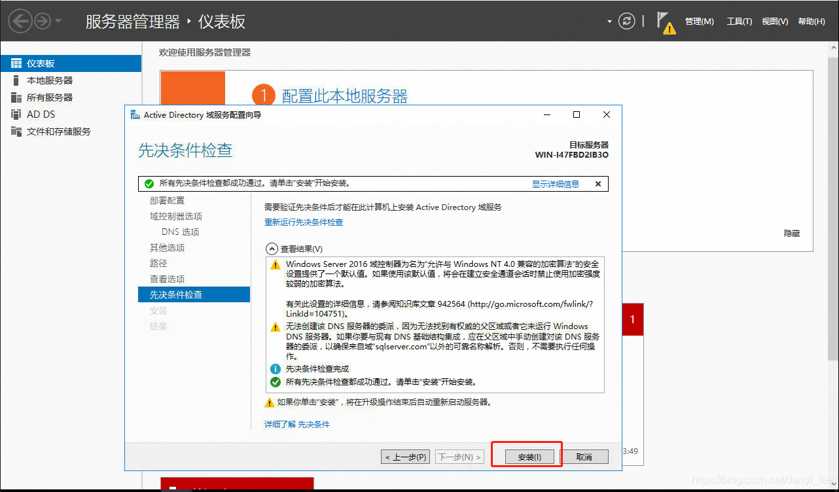Collapse the 查看结果(V) section
839x492 pixels.
(x=271, y=249)
